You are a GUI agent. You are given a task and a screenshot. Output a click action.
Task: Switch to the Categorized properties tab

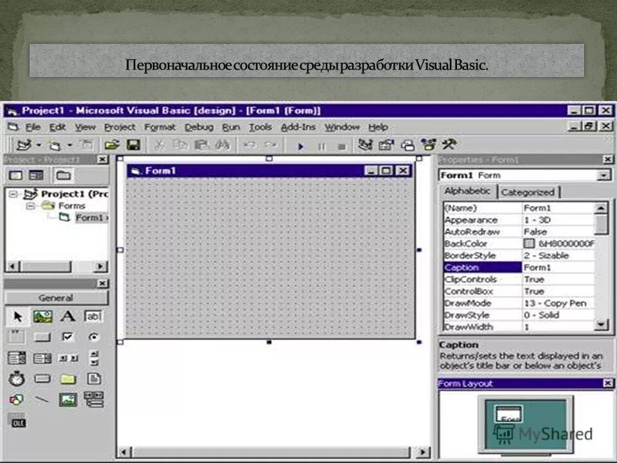point(528,192)
